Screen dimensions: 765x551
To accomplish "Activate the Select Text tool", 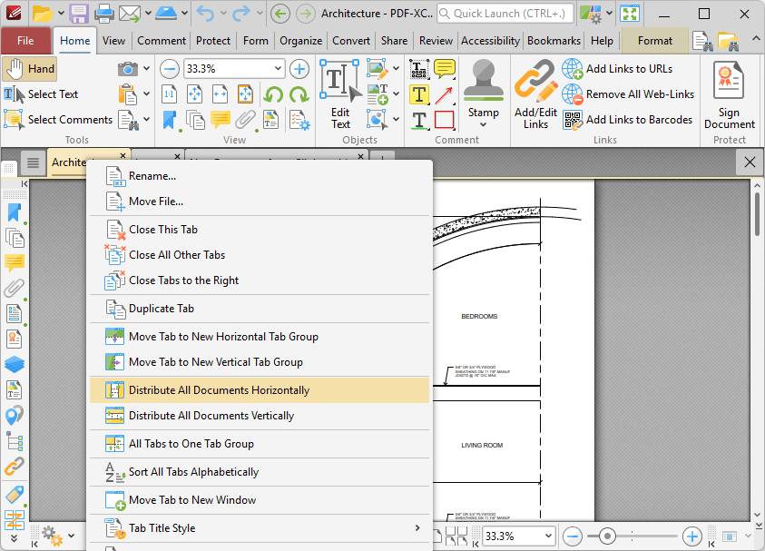I will point(40,93).
